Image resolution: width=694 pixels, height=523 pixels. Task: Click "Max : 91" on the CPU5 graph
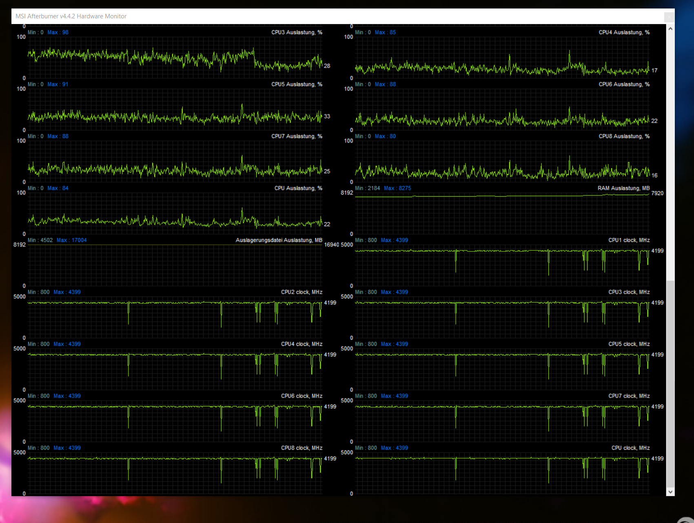[x=58, y=84]
